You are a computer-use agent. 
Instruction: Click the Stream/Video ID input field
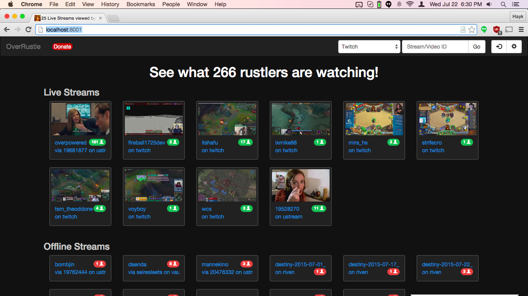[x=435, y=47]
